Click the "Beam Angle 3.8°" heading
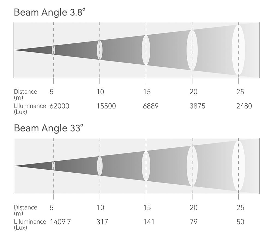Image resolution: width=273 pixels, height=233 pixels. 48,13
